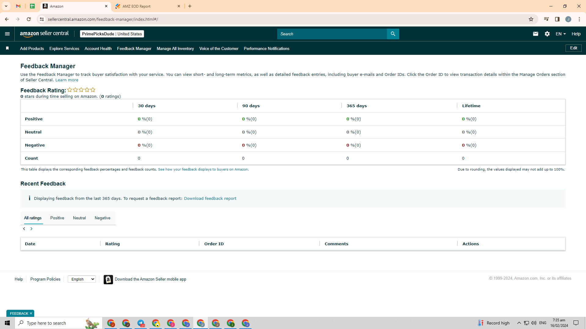Image resolution: width=586 pixels, height=329 pixels.
Task: Open the pinned green Sheets tab
Action: click(32, 6)
